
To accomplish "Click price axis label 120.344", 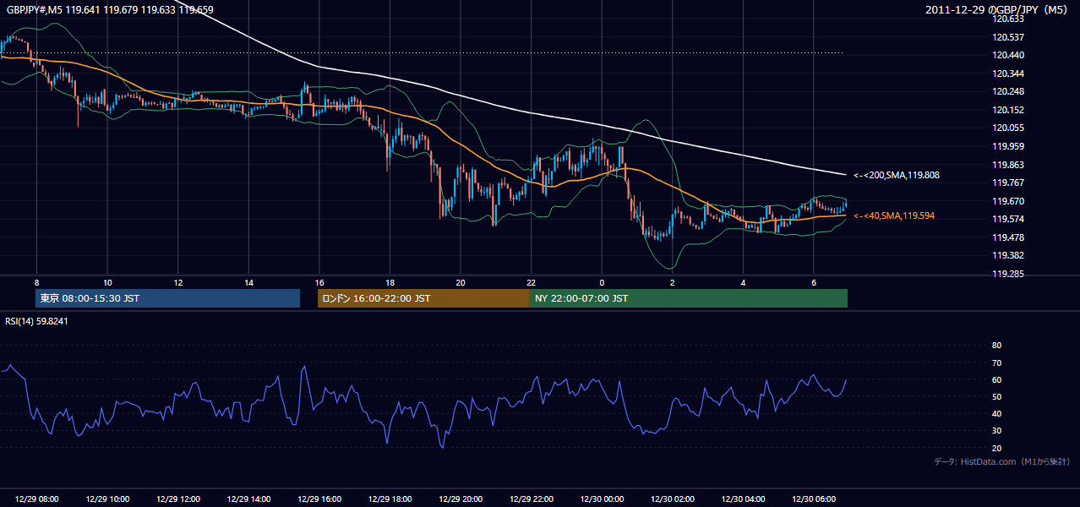I will 1009,74.
